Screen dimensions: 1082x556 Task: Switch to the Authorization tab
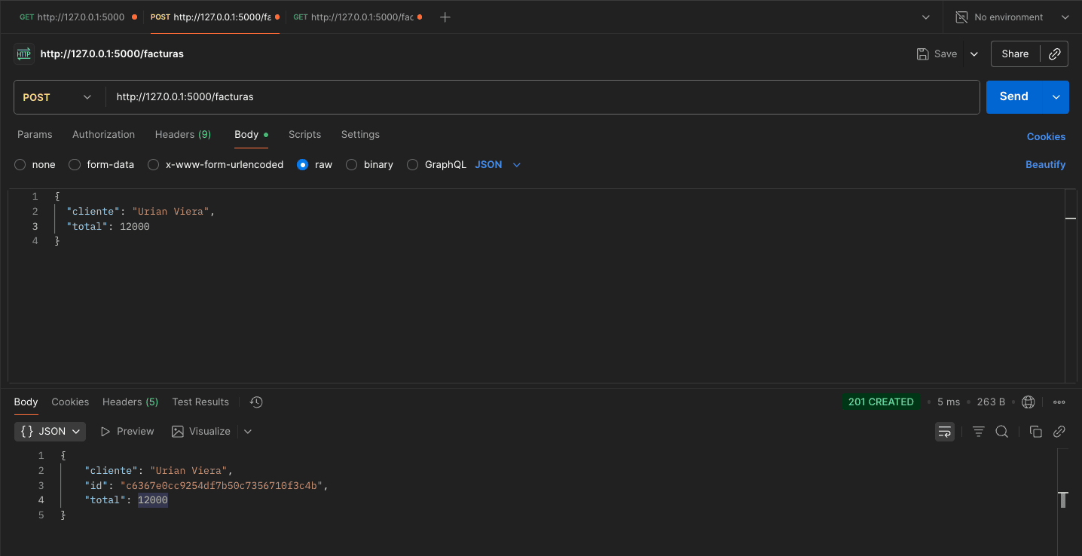[103, 134]
